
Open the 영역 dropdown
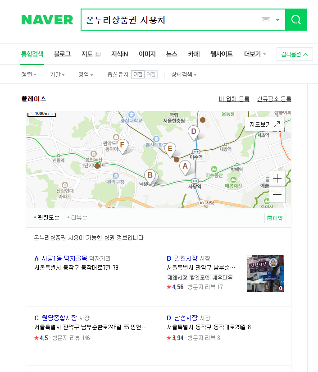86,74
